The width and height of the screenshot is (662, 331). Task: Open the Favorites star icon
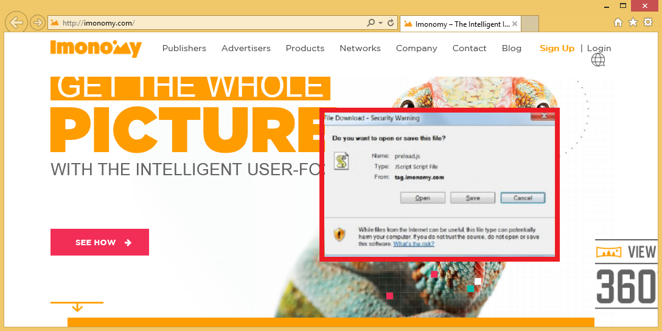click(633, 23)
